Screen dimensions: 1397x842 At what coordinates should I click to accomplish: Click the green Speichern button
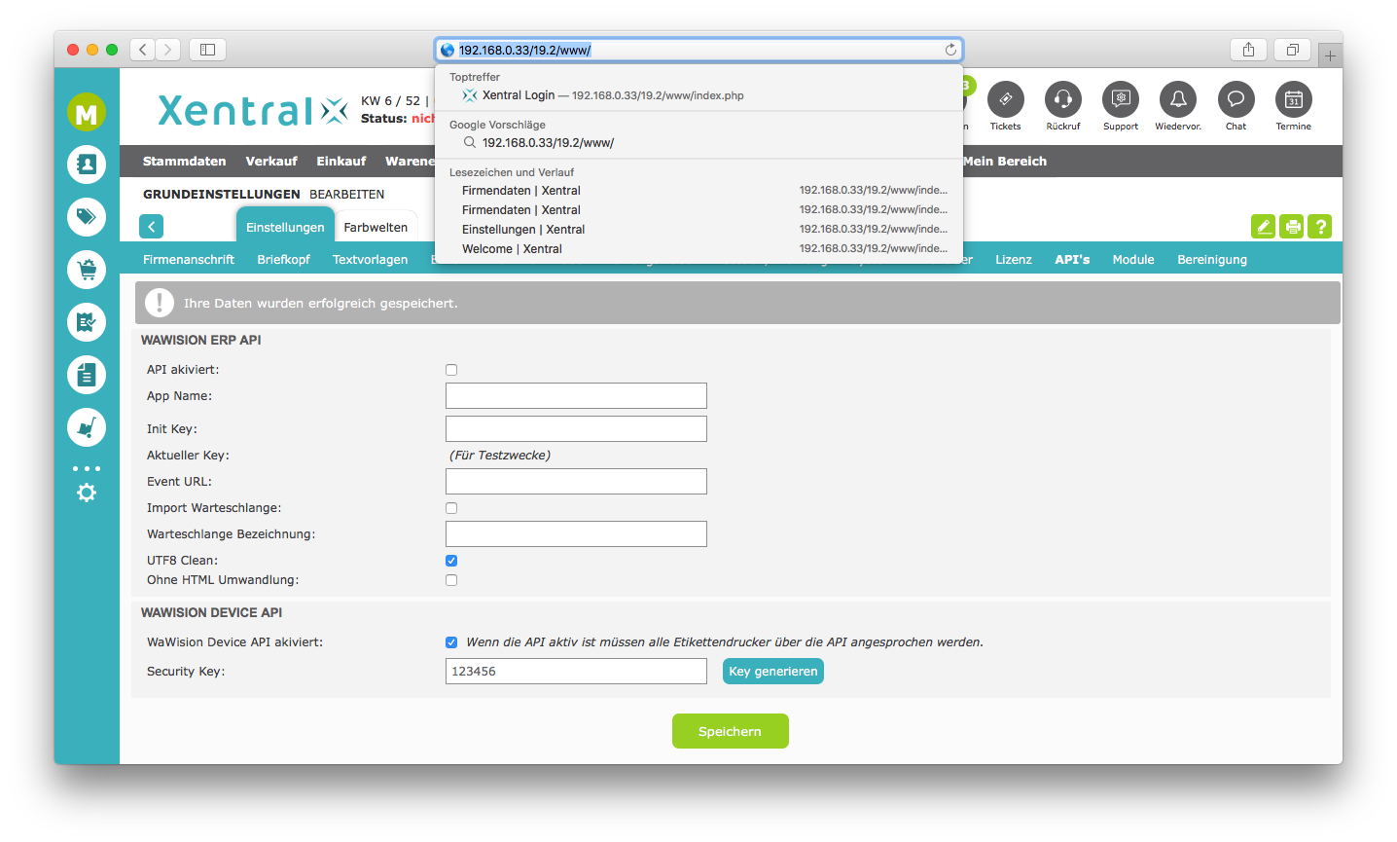[x=730, y=731]
